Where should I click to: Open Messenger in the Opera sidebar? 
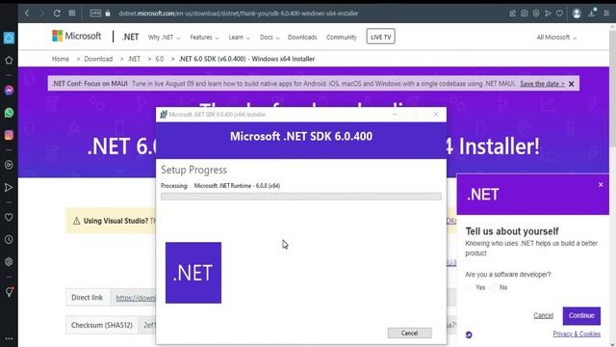click(x=9, y=91)
